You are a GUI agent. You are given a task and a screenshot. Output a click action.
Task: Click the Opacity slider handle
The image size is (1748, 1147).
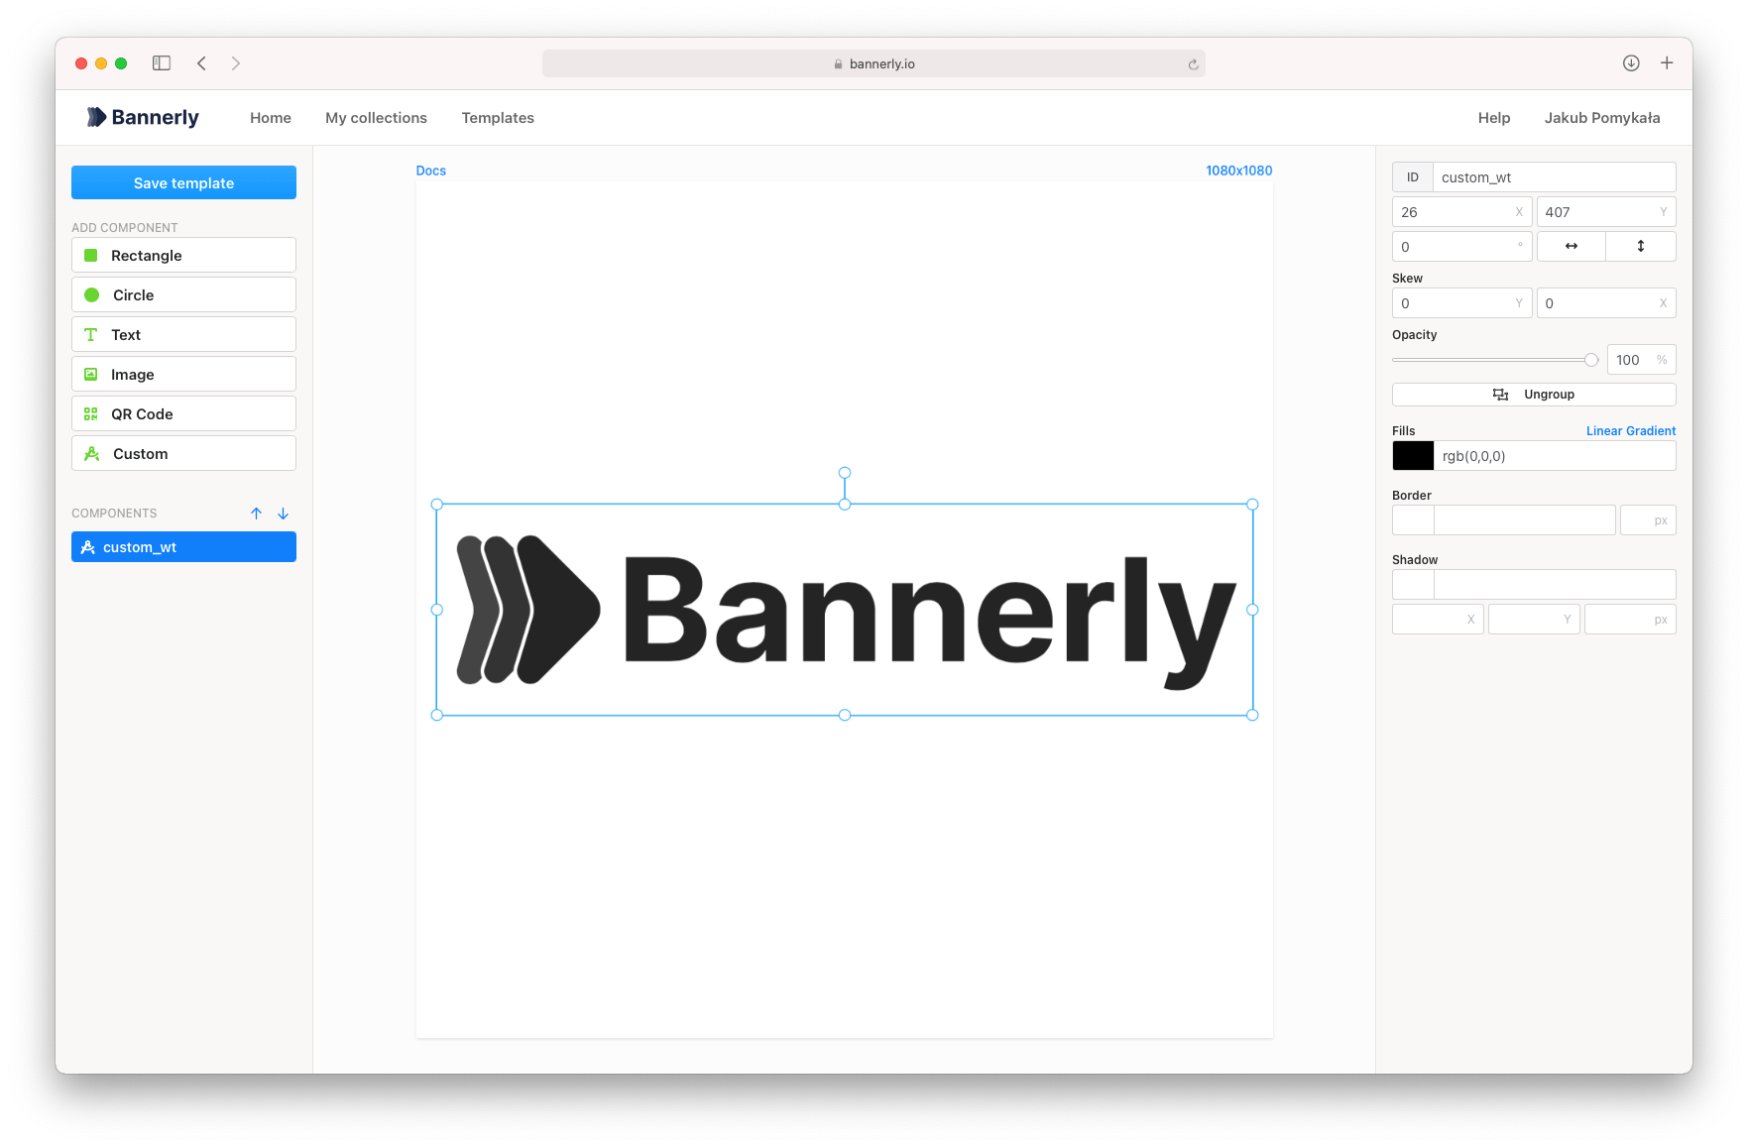tap(1591, 360)
